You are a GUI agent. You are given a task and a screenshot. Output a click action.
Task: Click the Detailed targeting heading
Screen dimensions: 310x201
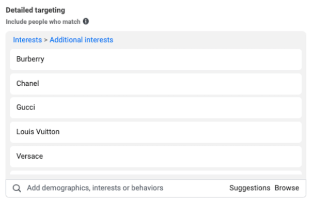coord(35,10)
